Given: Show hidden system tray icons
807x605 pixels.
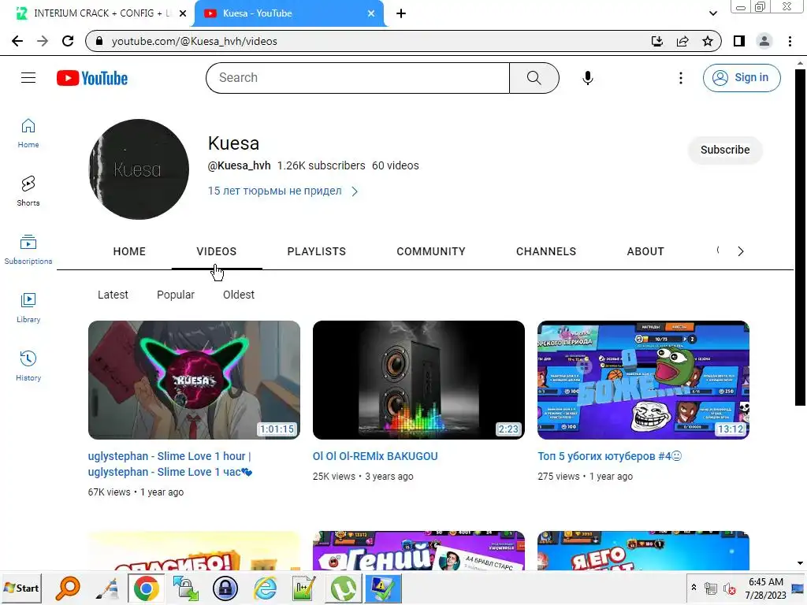Looking at the screenshot, I should coord(694,588).
